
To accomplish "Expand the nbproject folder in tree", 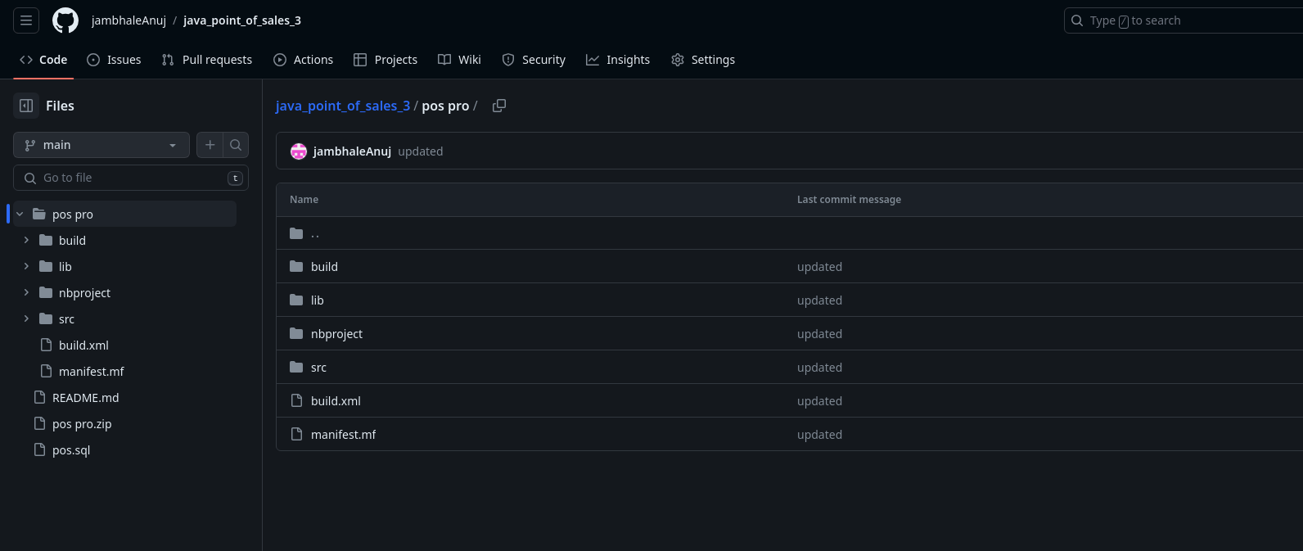I will point(26,293).
